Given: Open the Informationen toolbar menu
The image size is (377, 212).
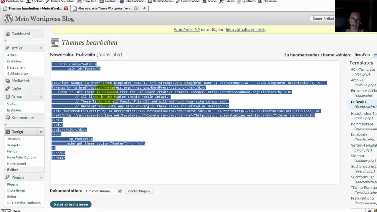Looking at the screenshot, I should (x=133, y=1).
